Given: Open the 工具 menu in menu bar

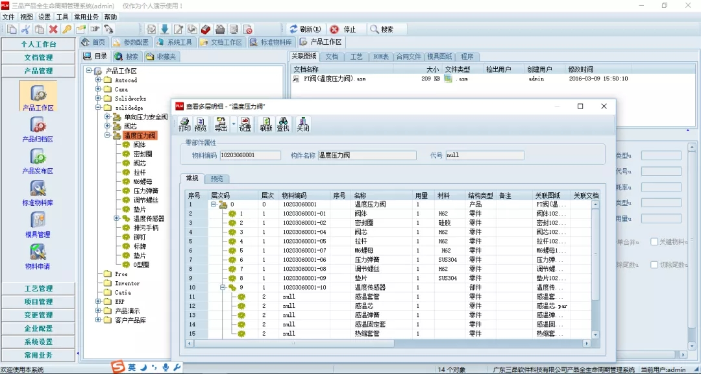Looking at the screenshot, I should (62, 17).
